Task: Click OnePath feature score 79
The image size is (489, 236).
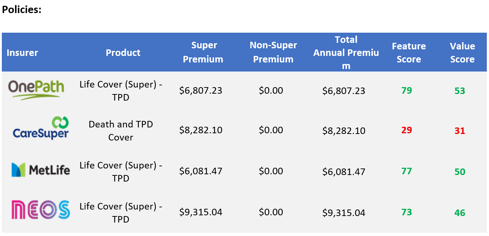Action: pyautogui.click(x=407, y=90)
